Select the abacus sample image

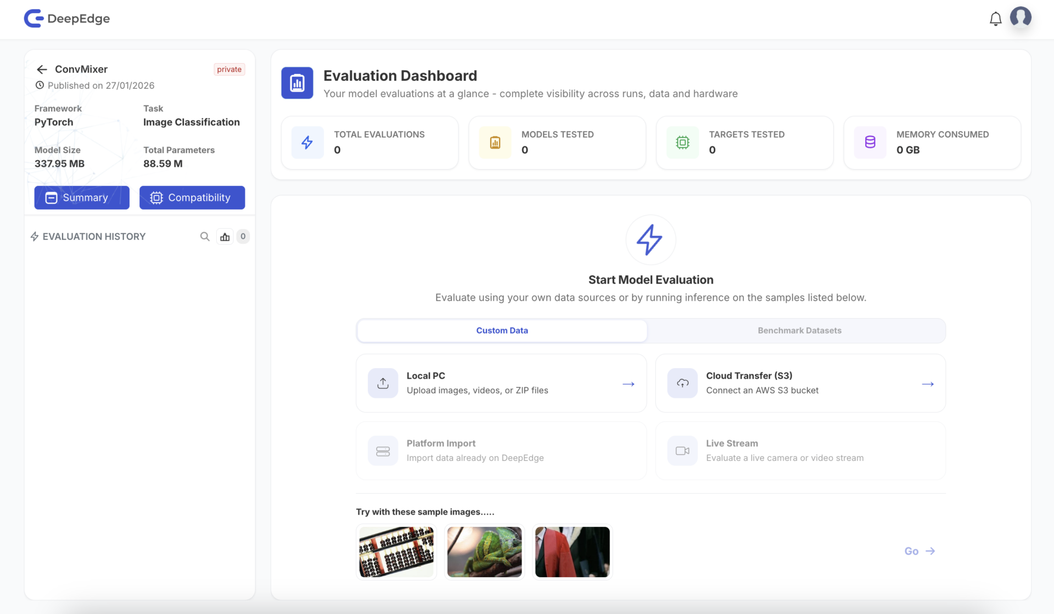396,552
